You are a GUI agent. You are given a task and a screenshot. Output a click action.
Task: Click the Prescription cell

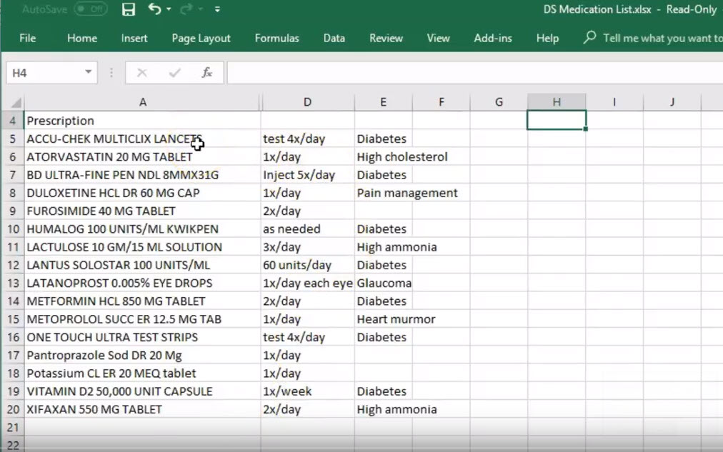point(142,121)
